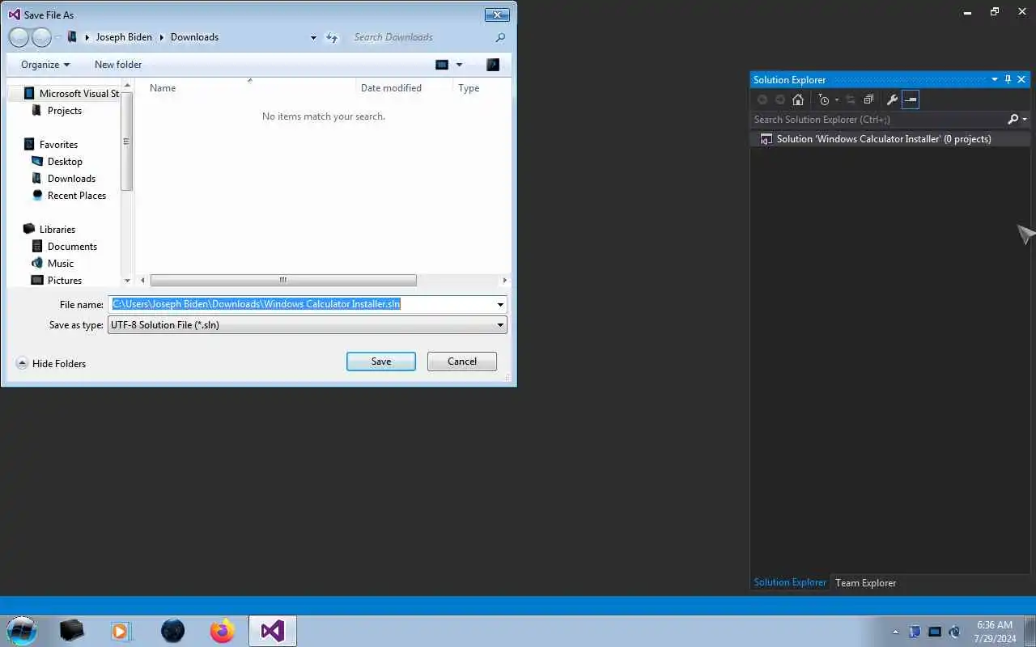Click the Back navigation arrow in the dialog
The image size is (1036, 647).
(x=19, y=37)
